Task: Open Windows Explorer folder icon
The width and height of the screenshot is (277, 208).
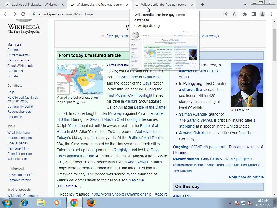Action: point(41,203)
